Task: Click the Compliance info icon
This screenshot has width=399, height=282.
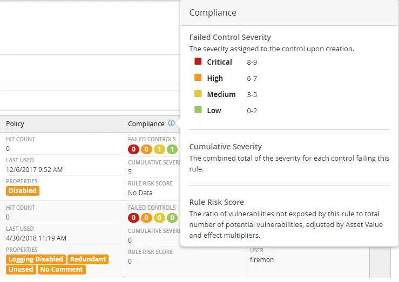Action: click(x=172, y=123)
